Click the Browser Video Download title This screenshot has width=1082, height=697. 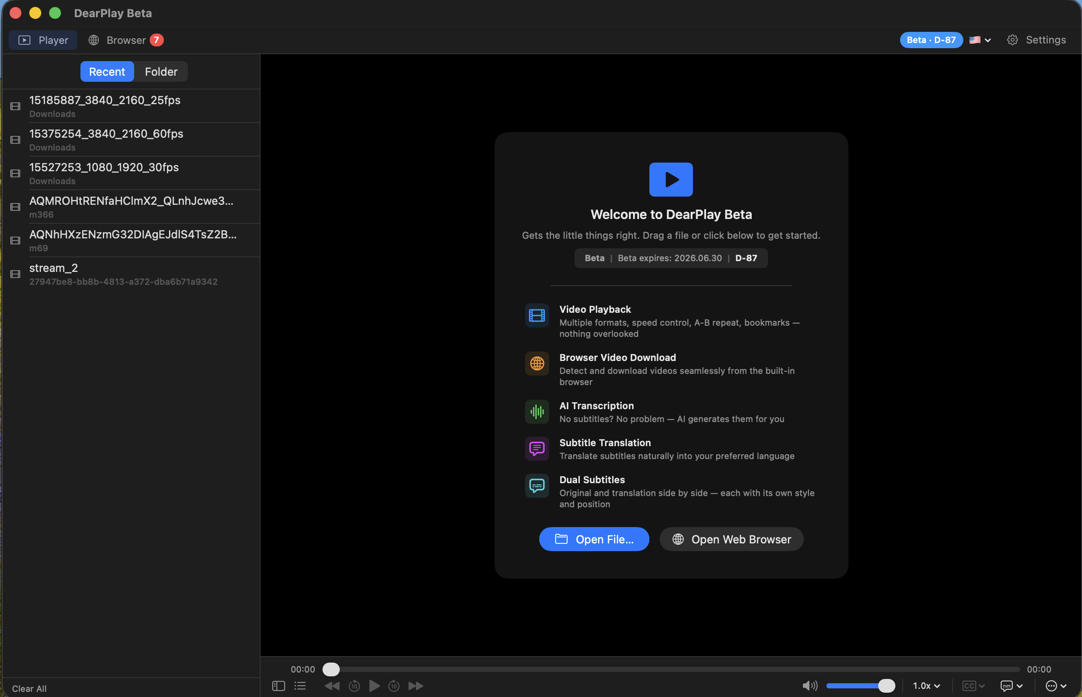coord(618,358)
